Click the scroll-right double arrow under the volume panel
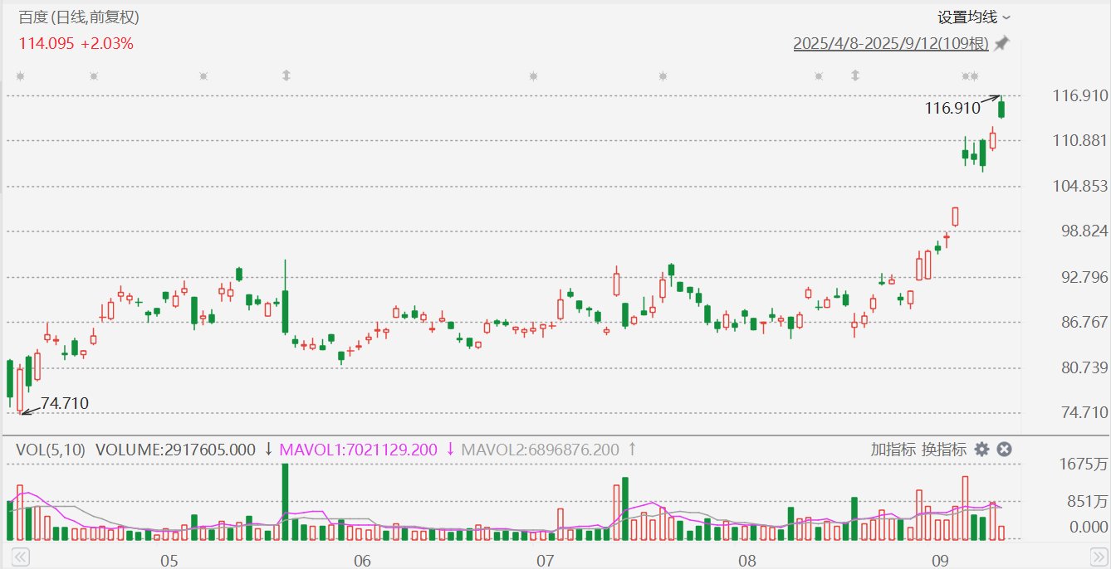Viewport: 1111px width, 569px height. (x=1098, y=556)
